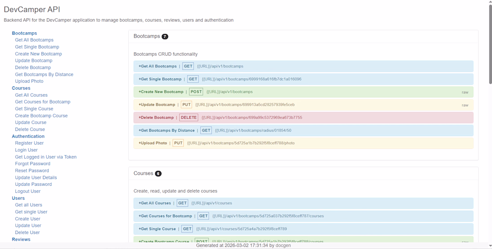Viewport: 492px width, 249px height.
Task: Open the Forgot Password sidebar link
Action: click(33, 164)
